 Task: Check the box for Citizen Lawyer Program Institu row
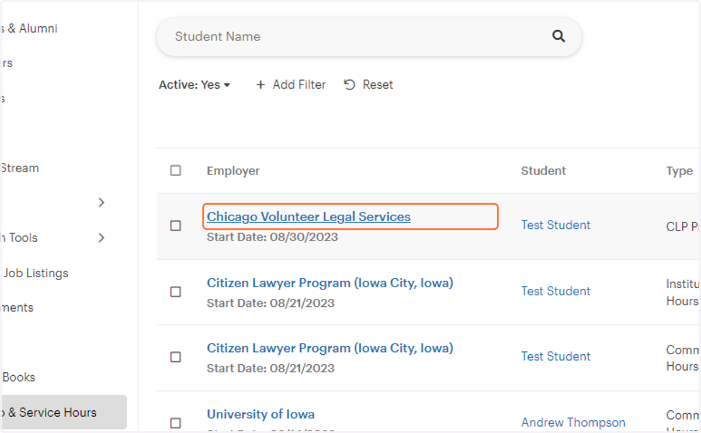click(x=175, y=292)
